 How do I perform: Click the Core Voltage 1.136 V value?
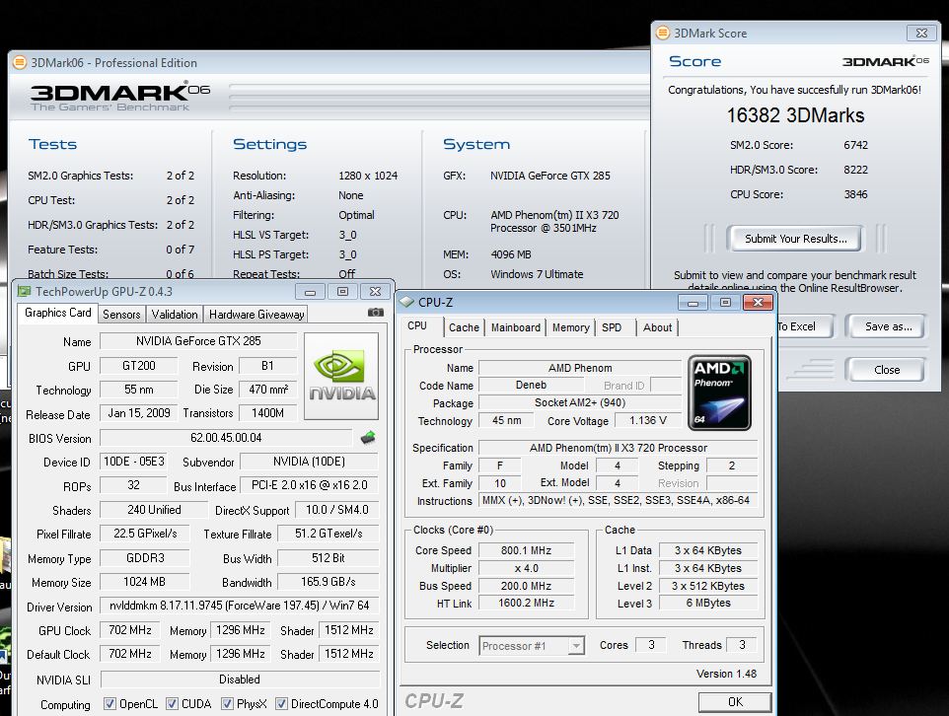(x=647, y=420)
